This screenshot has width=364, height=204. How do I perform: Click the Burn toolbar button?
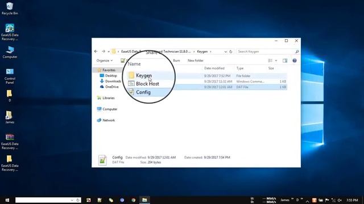click(176, 61)
